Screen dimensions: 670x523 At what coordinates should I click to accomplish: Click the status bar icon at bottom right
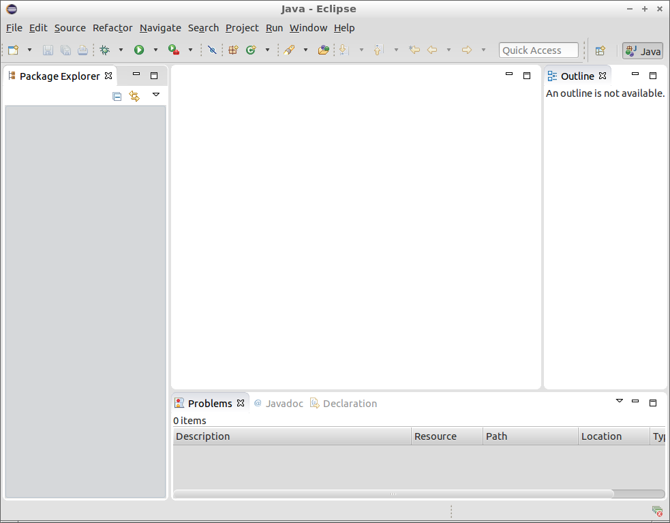click(x=657, y=511)
